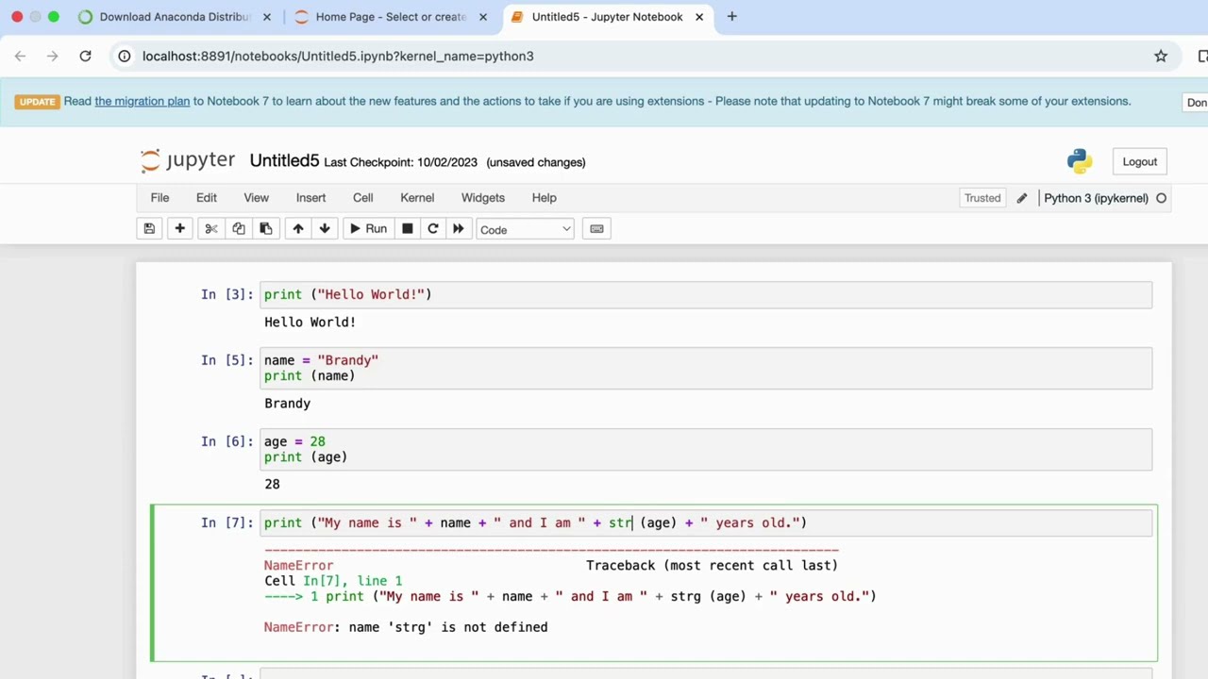Click the Trusted notebook indicator
1208x679 pixels.
point(982,198)
